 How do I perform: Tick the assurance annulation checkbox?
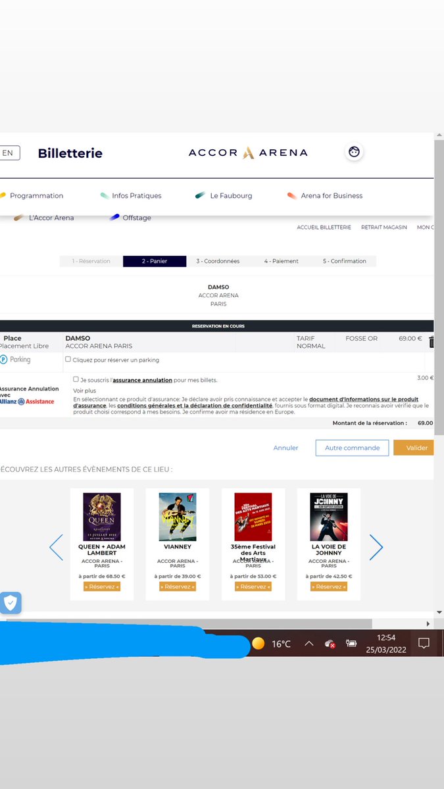coord(76,379)
